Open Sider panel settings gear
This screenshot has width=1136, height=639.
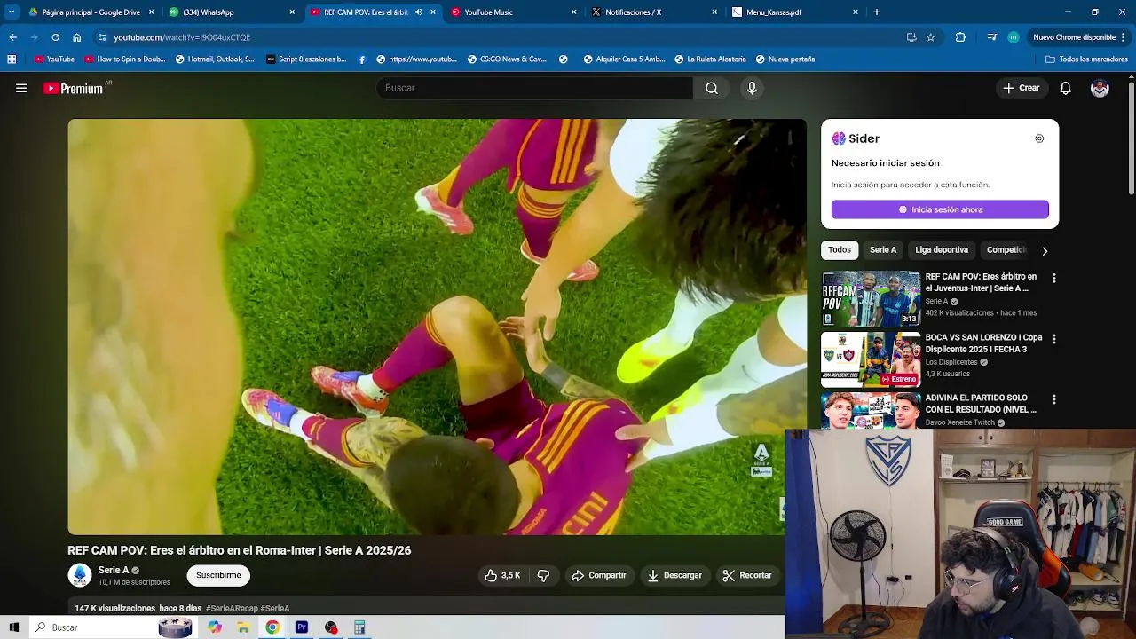[1039, 138]
